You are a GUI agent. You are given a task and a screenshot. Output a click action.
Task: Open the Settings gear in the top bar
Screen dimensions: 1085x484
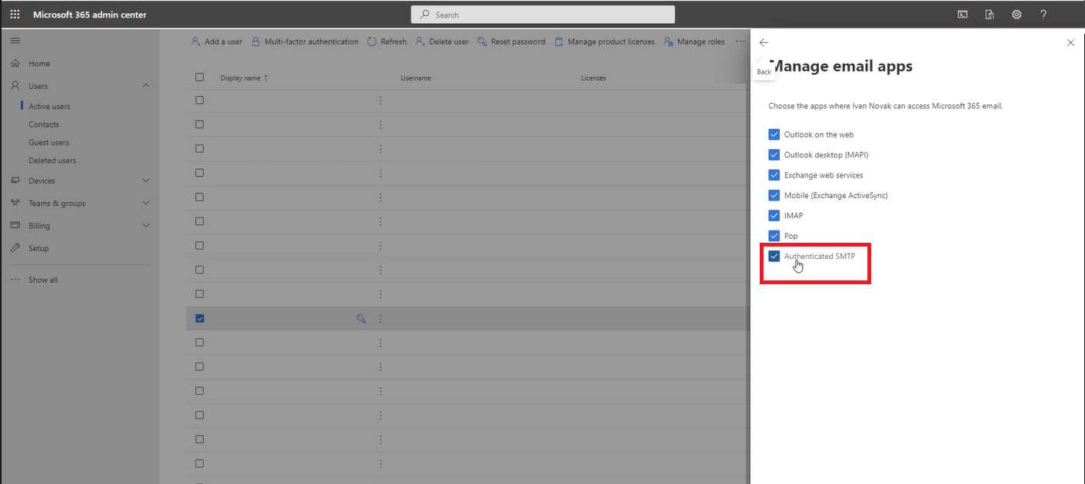pyautogui.click(x=1016, y=14)
